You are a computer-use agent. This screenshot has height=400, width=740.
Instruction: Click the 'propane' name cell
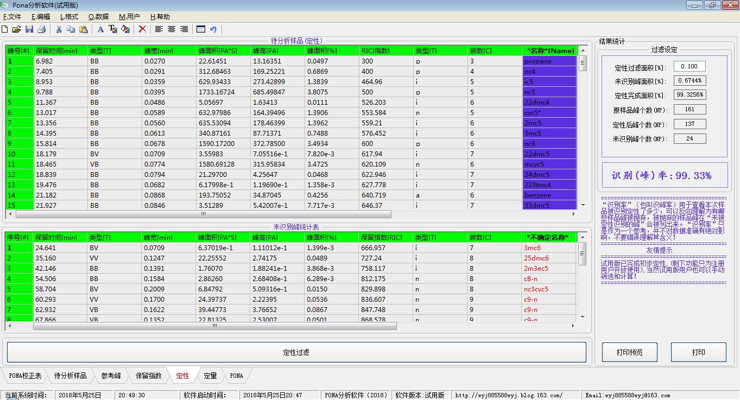point(549,61)
